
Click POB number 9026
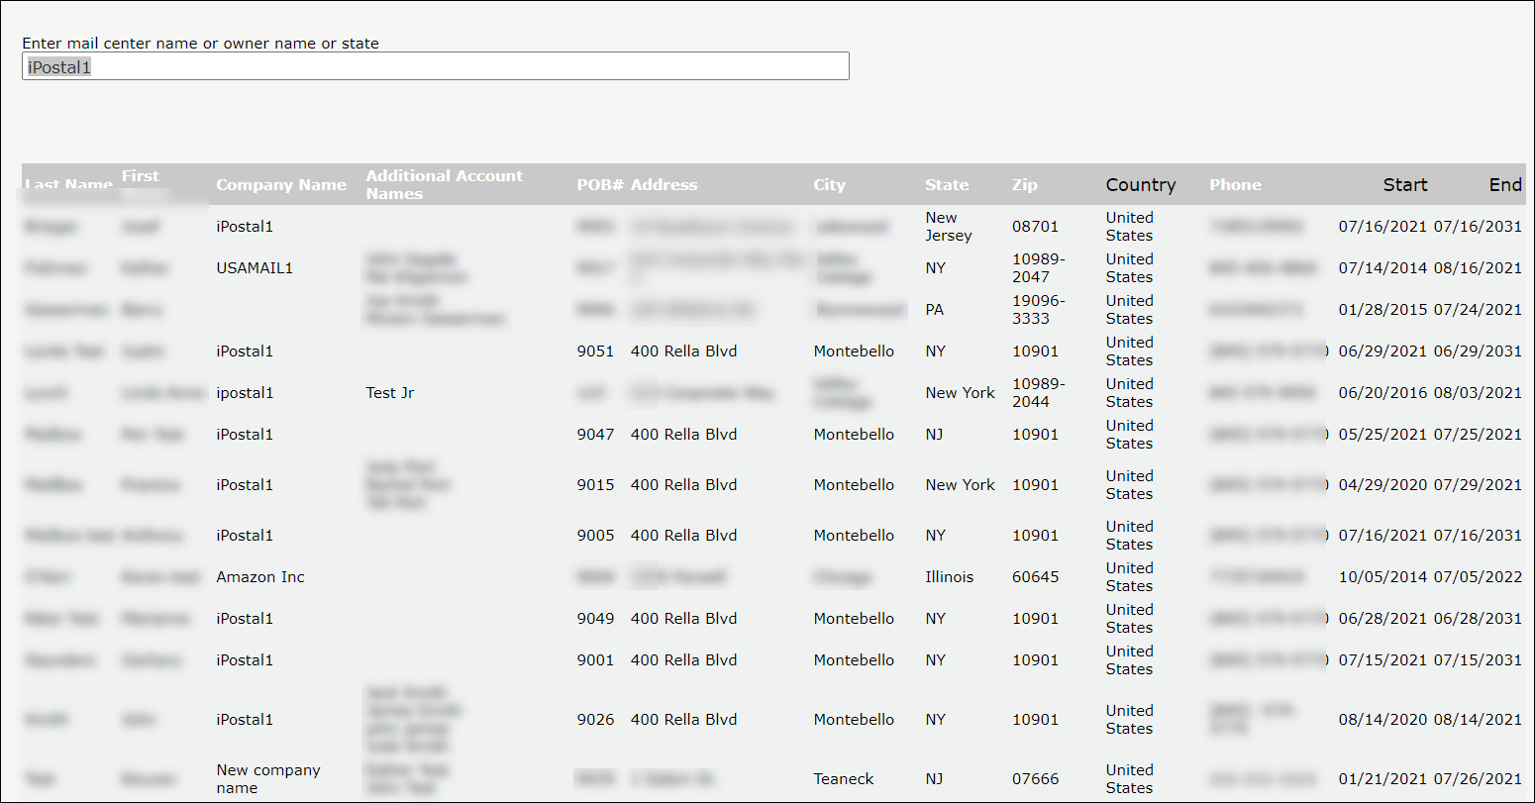pyautogui.click(x=595, y=720)
